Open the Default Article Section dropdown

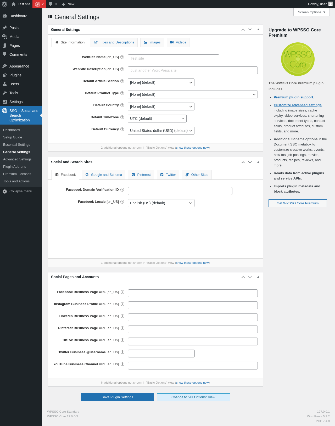[x=161, y=82]
